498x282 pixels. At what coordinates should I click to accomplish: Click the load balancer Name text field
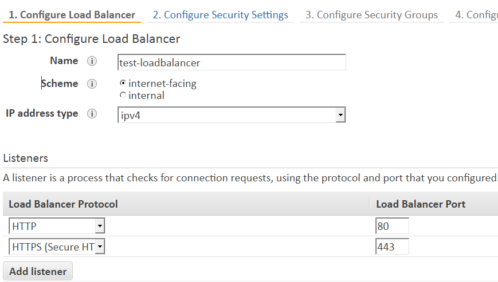[x=232, y=62]
